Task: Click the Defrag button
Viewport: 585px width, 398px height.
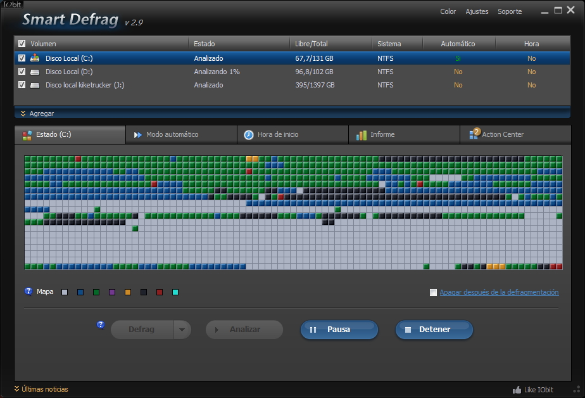Action: pyautogui.click(x=142, y=330)
